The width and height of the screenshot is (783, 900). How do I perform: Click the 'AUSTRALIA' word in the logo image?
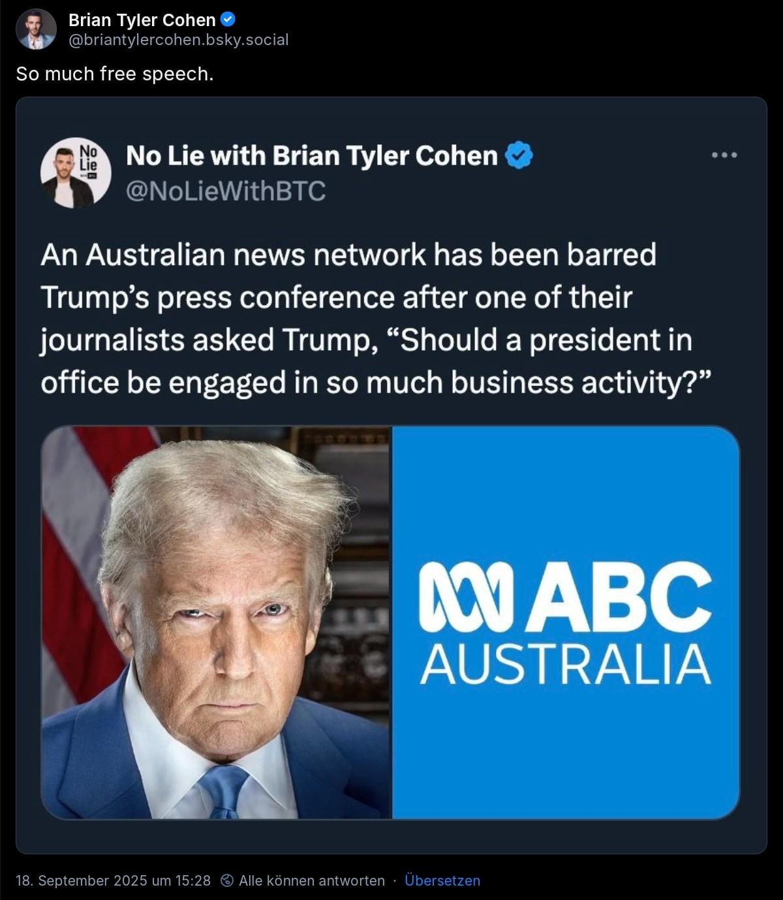pos(565,664)
